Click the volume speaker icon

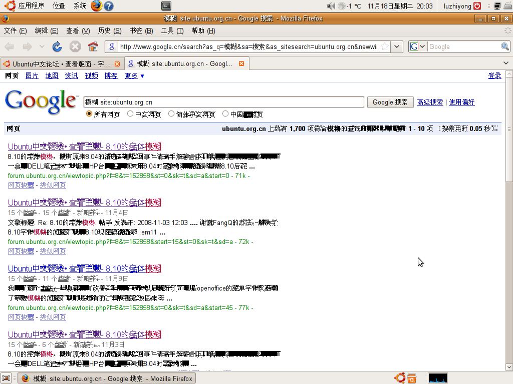tap(331, 6)
